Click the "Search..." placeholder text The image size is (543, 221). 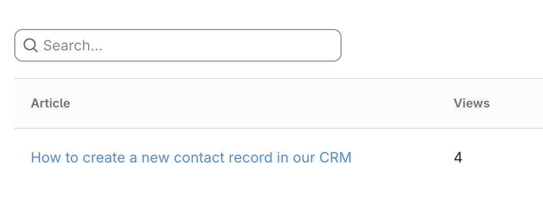coord(73,46)
